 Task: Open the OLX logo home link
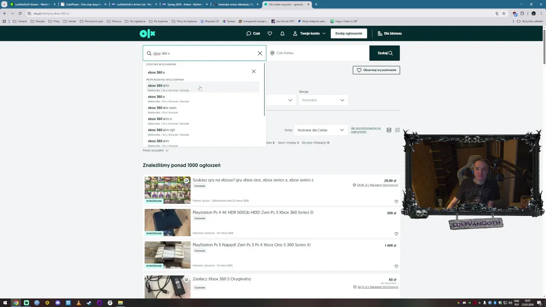[147, 33]
